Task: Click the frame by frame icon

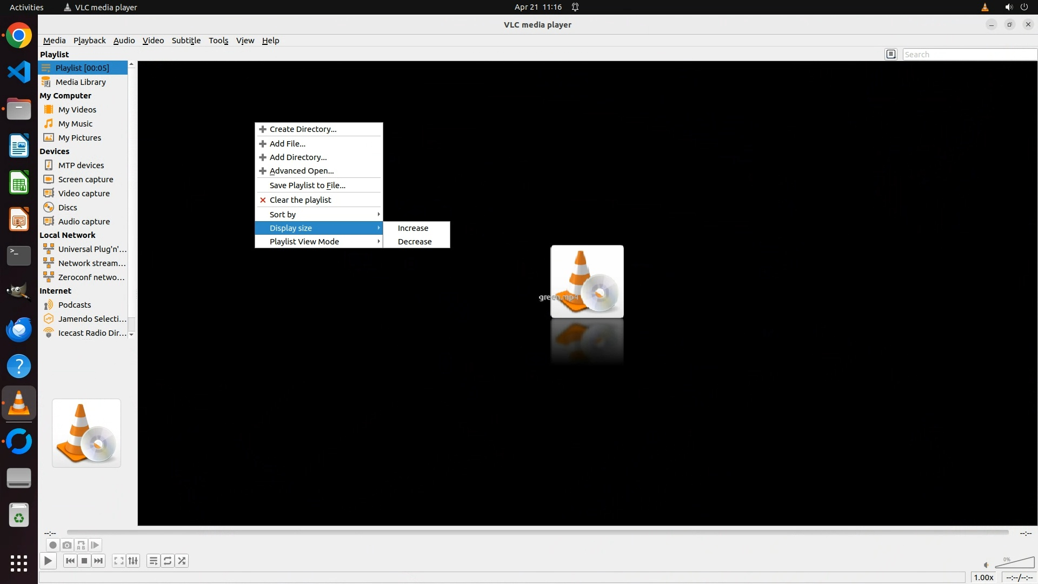Action: tap(95, 545)
